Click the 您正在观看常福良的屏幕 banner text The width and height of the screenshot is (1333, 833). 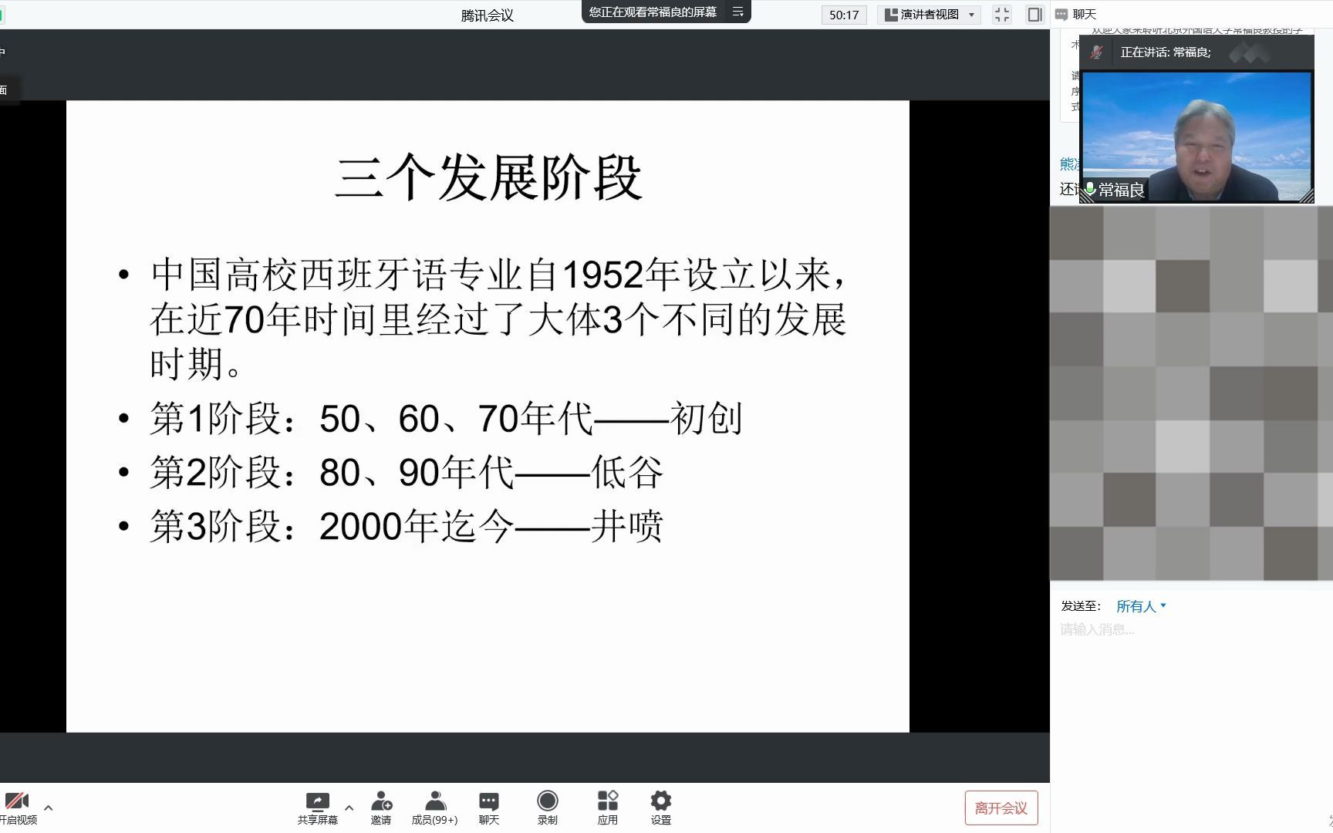coord(653,12)
